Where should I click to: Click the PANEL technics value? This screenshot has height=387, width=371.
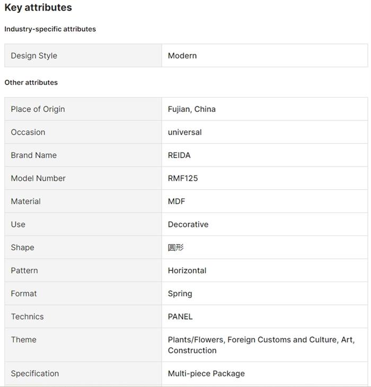180,317
